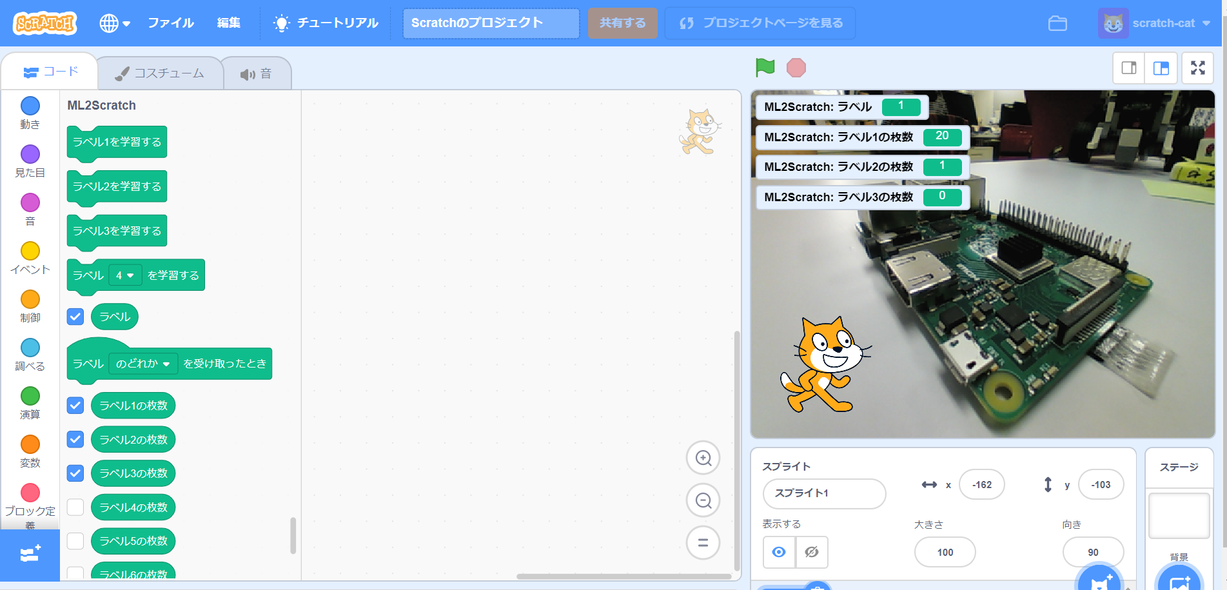This screenshot has width=1227, height=590.
Task: Switch to the コスチューム tab
Action: 159,74
